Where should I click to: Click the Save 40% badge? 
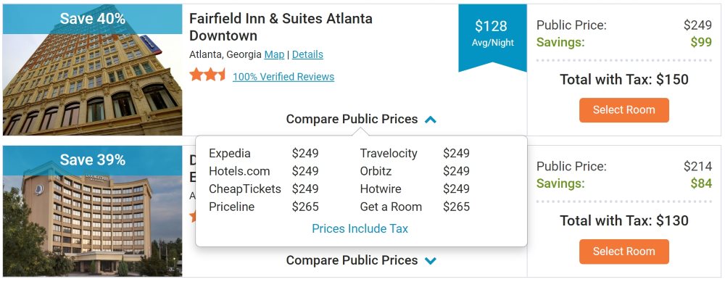(93, 19)
